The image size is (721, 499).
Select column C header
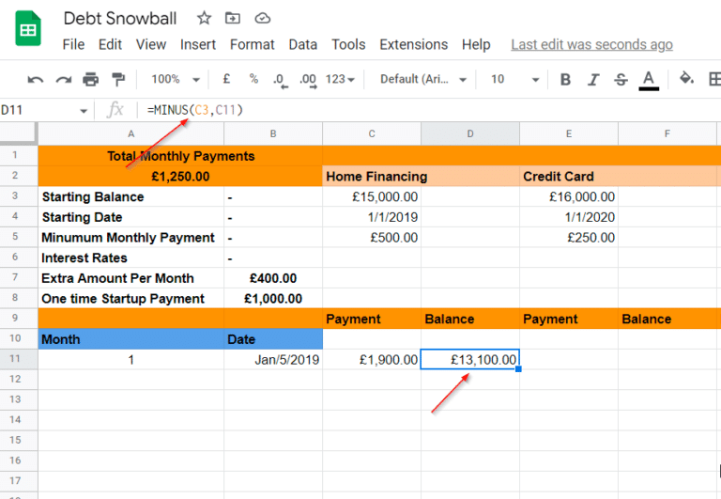(x=372, y=134)
